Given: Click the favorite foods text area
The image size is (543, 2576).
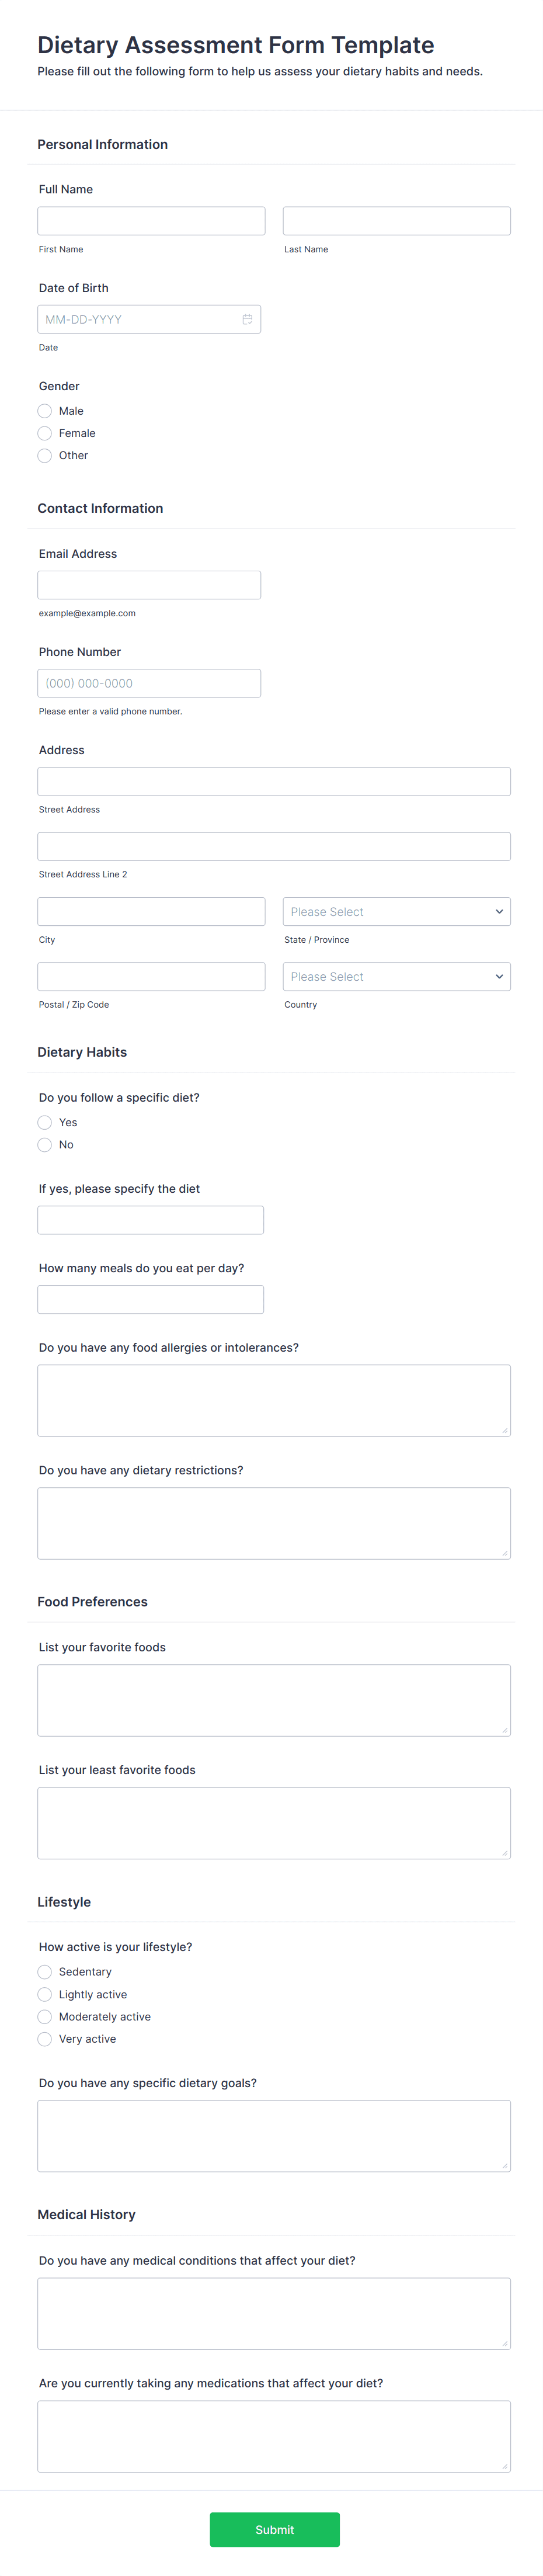Looking at the screenshot, I should [274, 1700].
